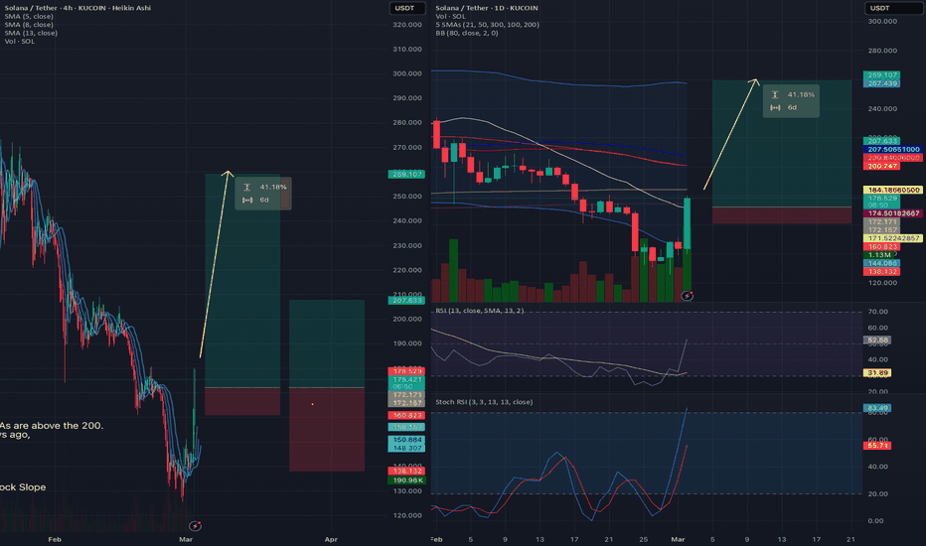Click the 83.49 Stoch RSI K value label

click(877, 408)
